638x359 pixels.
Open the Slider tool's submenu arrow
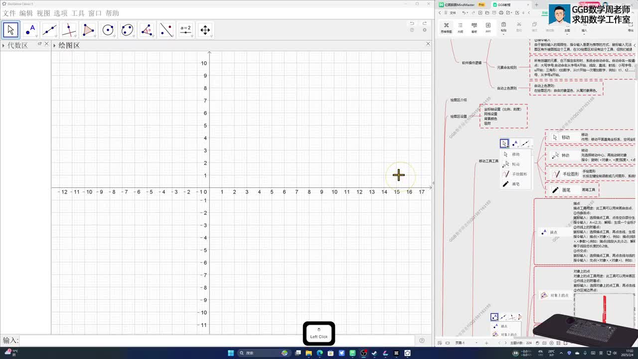pos(192,36)
